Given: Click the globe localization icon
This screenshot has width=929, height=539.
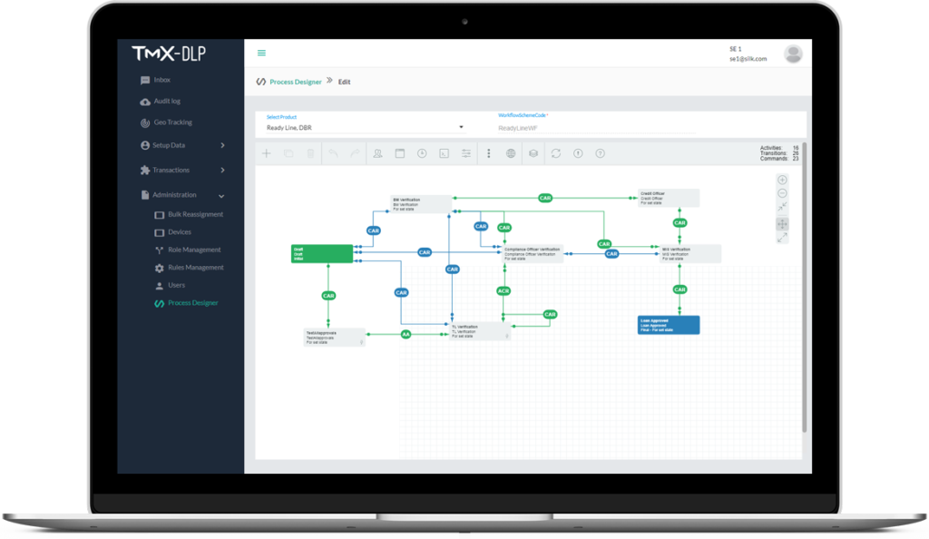Looking at the screenshot, I should pyautogui.click(x=511, y=153).
